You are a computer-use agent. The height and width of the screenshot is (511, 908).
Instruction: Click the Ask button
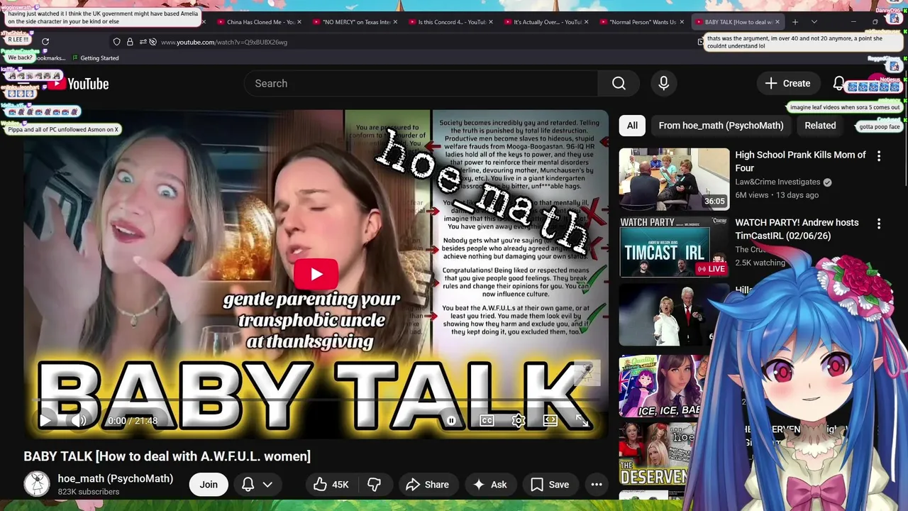[x=490, y=484]
